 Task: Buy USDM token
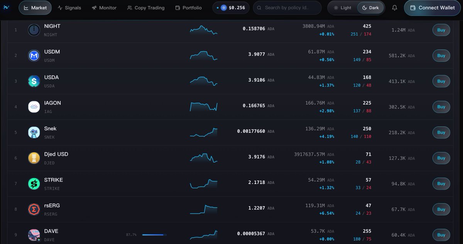(x=441, y=55)
